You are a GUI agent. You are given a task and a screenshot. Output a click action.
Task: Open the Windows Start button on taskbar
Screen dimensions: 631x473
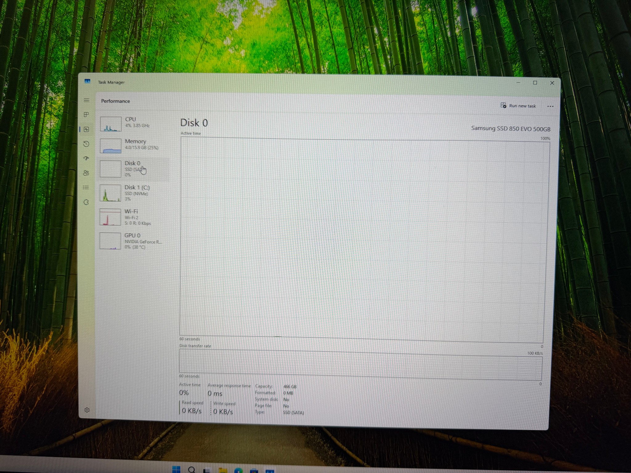pyautogui.click(x=176, y=469)
